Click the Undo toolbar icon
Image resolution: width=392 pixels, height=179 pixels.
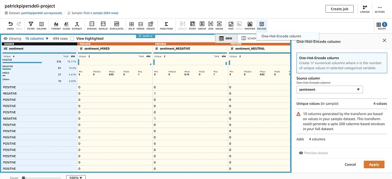10,25
